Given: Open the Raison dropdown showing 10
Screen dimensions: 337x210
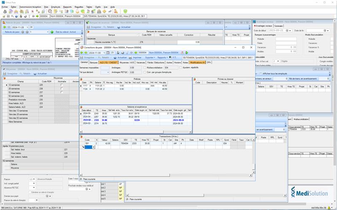Looking at the screenshot, I should [x=34, y=179].
